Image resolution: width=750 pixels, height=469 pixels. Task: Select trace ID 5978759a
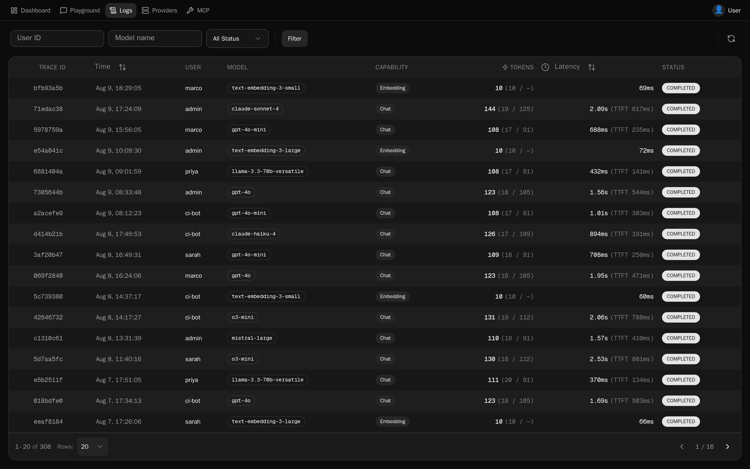[48, 130]
